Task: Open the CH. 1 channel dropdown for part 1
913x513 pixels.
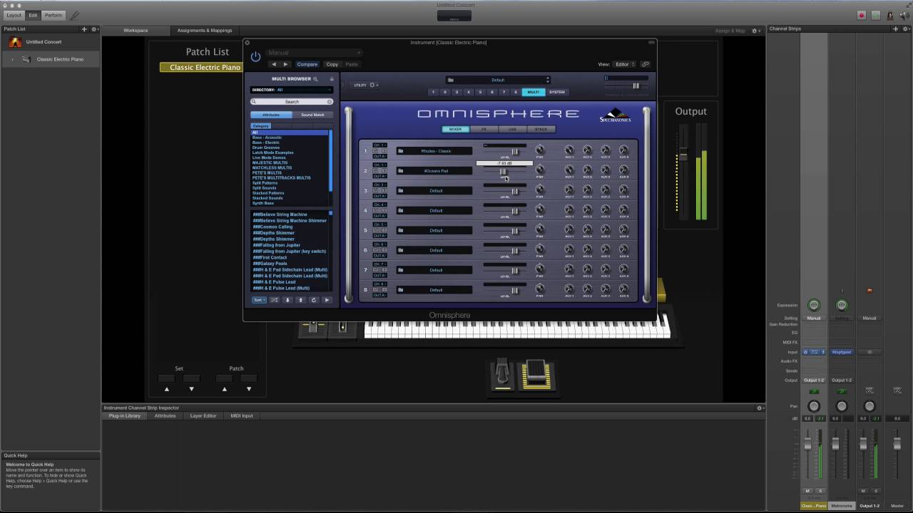Action: [x=379, y=145]
